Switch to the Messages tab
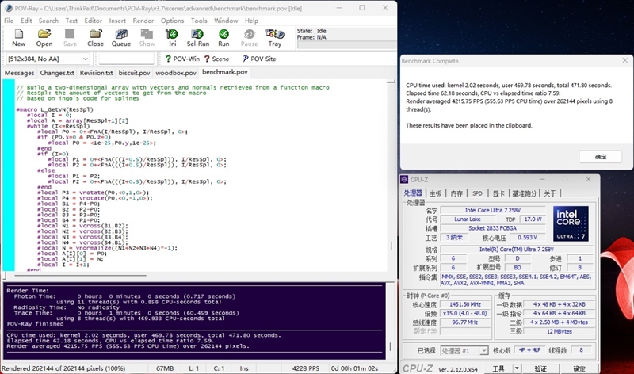 pos(20,72)
